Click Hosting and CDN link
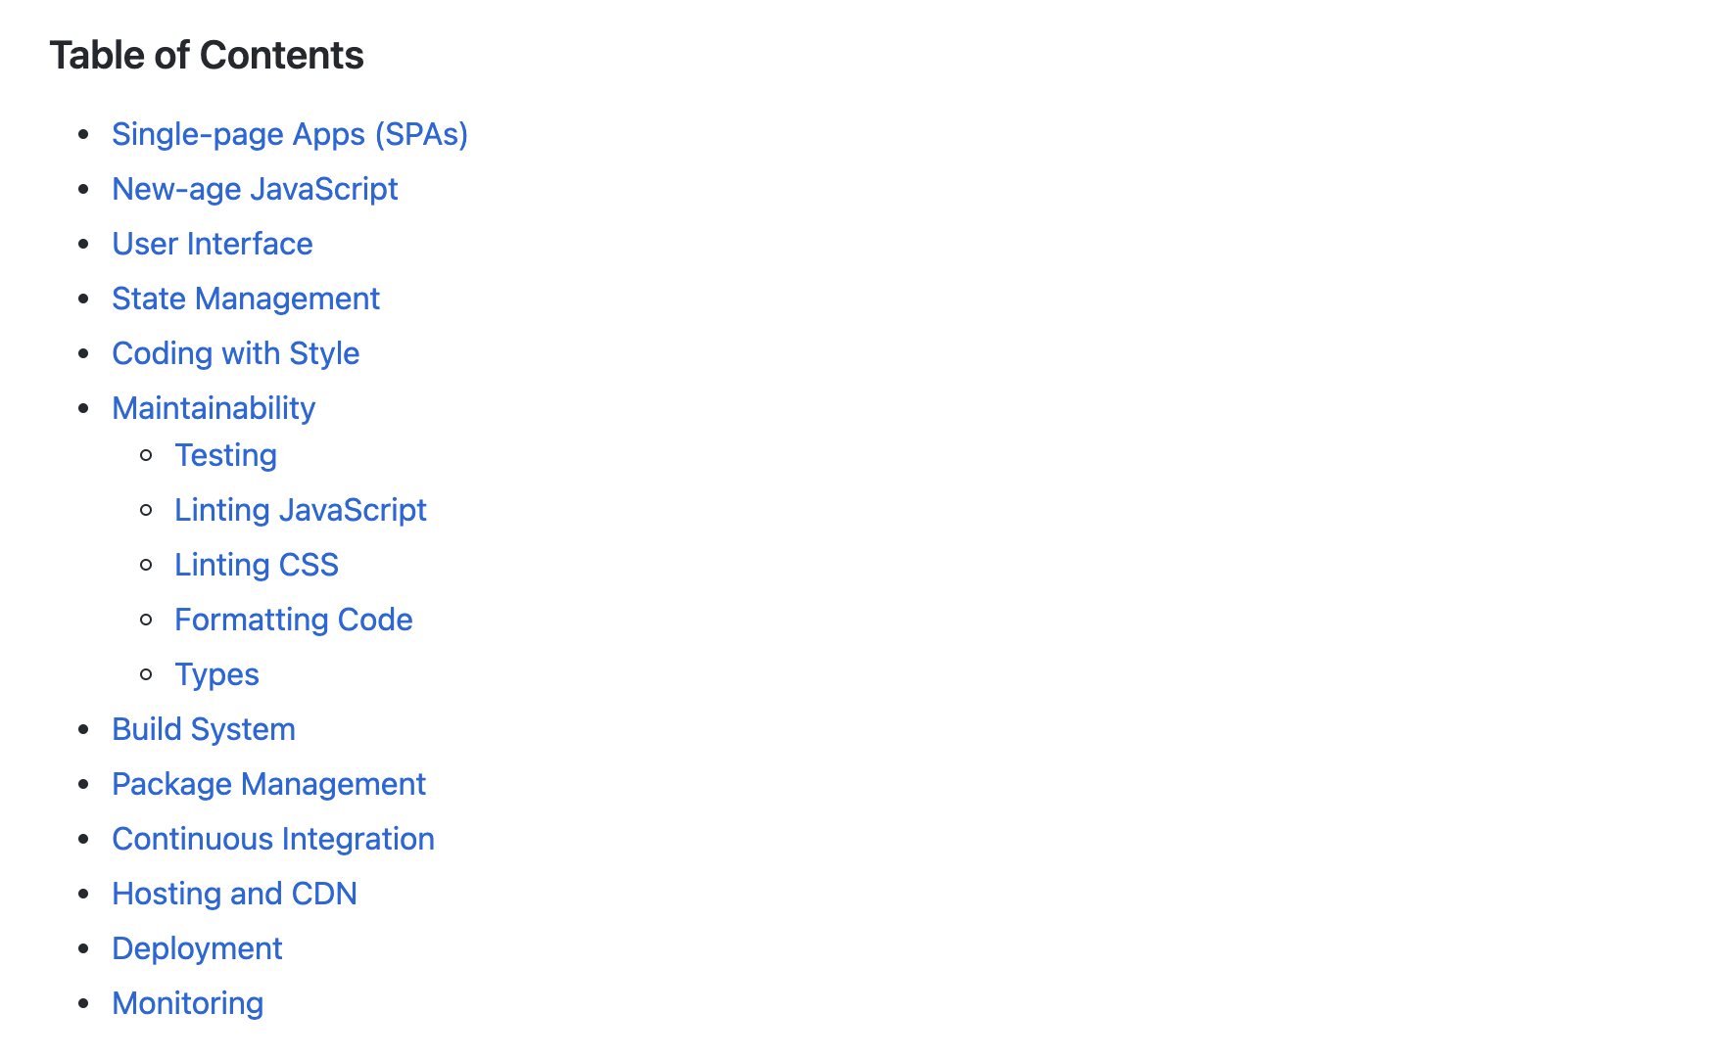 coord(234,894)
